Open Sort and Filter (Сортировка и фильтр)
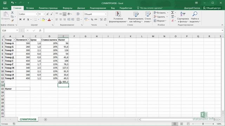The image size is (225, 126). tap(183, 17)
